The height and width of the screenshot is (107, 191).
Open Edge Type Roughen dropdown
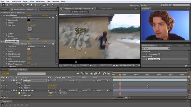[36, 46]
